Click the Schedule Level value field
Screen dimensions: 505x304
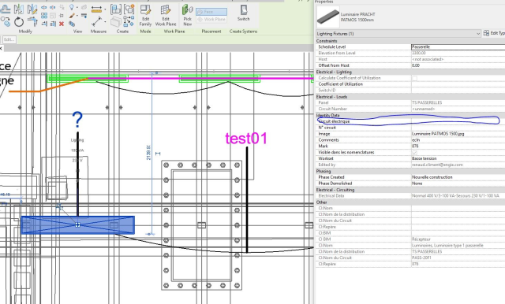458,47
